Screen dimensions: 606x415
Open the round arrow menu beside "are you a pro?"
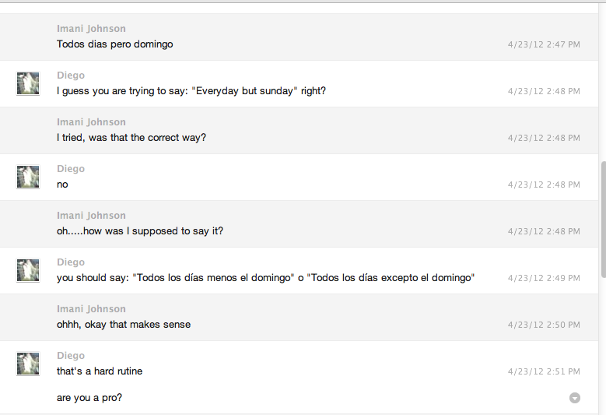coord(575,398)
